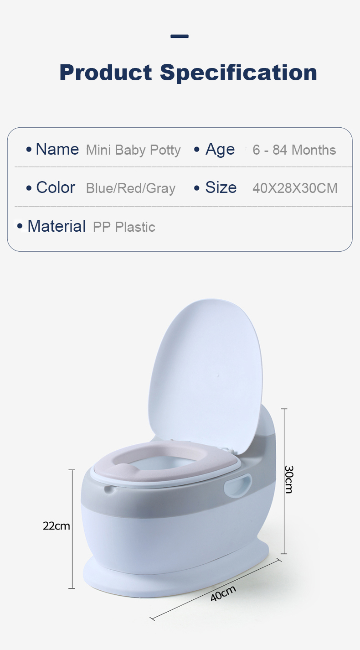Click the 40X28X30CM size value
Screen dimensions: 360x650
pos(295,188)
